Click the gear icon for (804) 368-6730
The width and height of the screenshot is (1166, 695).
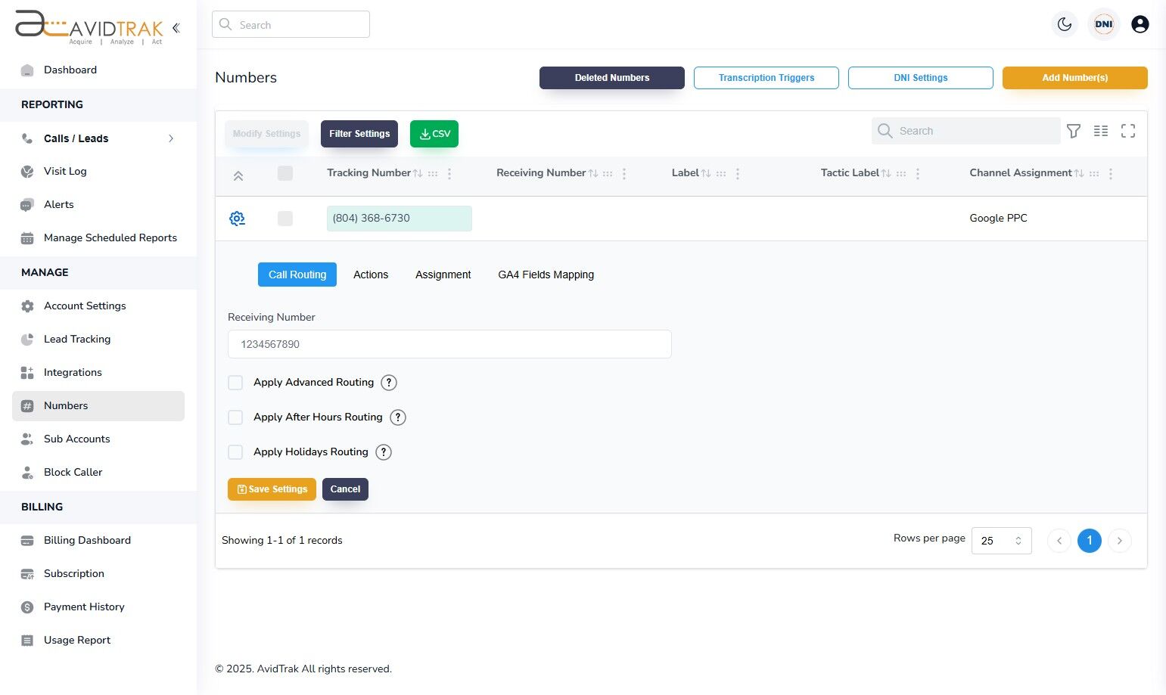[x=237, y=219]
